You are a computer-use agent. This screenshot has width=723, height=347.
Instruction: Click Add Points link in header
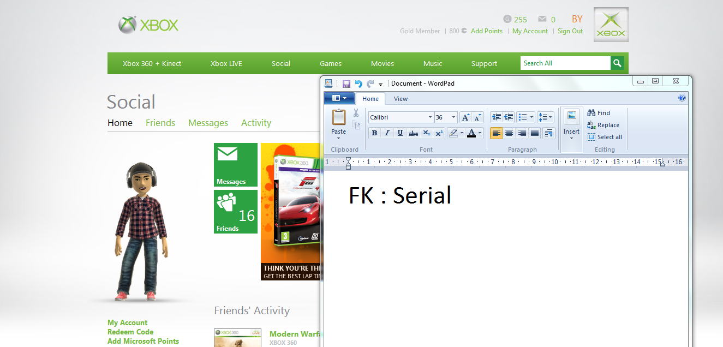point(487,31)
